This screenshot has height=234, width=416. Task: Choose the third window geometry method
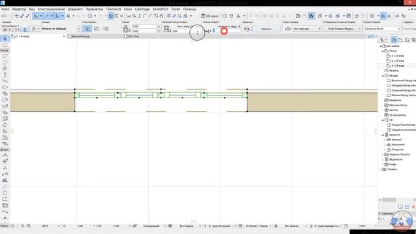point(106,29)
